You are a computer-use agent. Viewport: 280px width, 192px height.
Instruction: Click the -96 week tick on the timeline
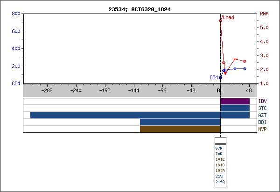[x=162, y=91]
